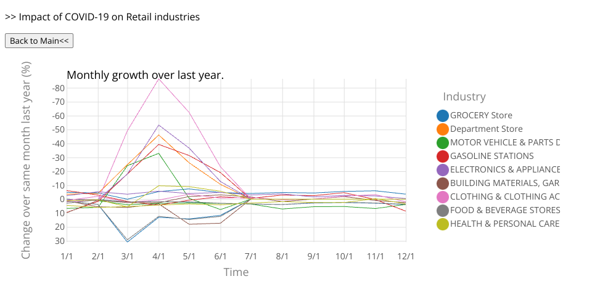The height and width of the screenshot is (308, 592).
Task: Select the Industry legend title
Action: tap(464, 97)
